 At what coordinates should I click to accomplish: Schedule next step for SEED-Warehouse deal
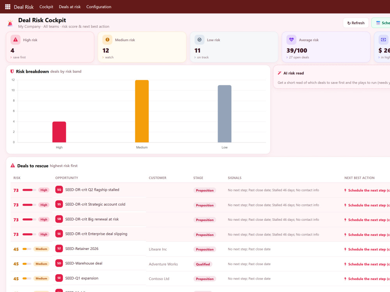click(x=367, y=264)
